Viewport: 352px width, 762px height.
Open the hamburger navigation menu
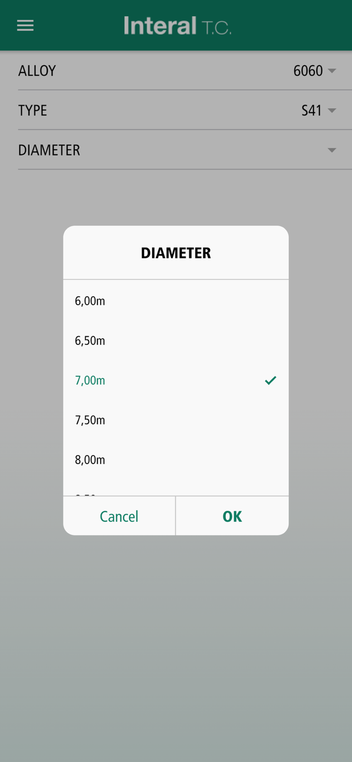(25, 25)
